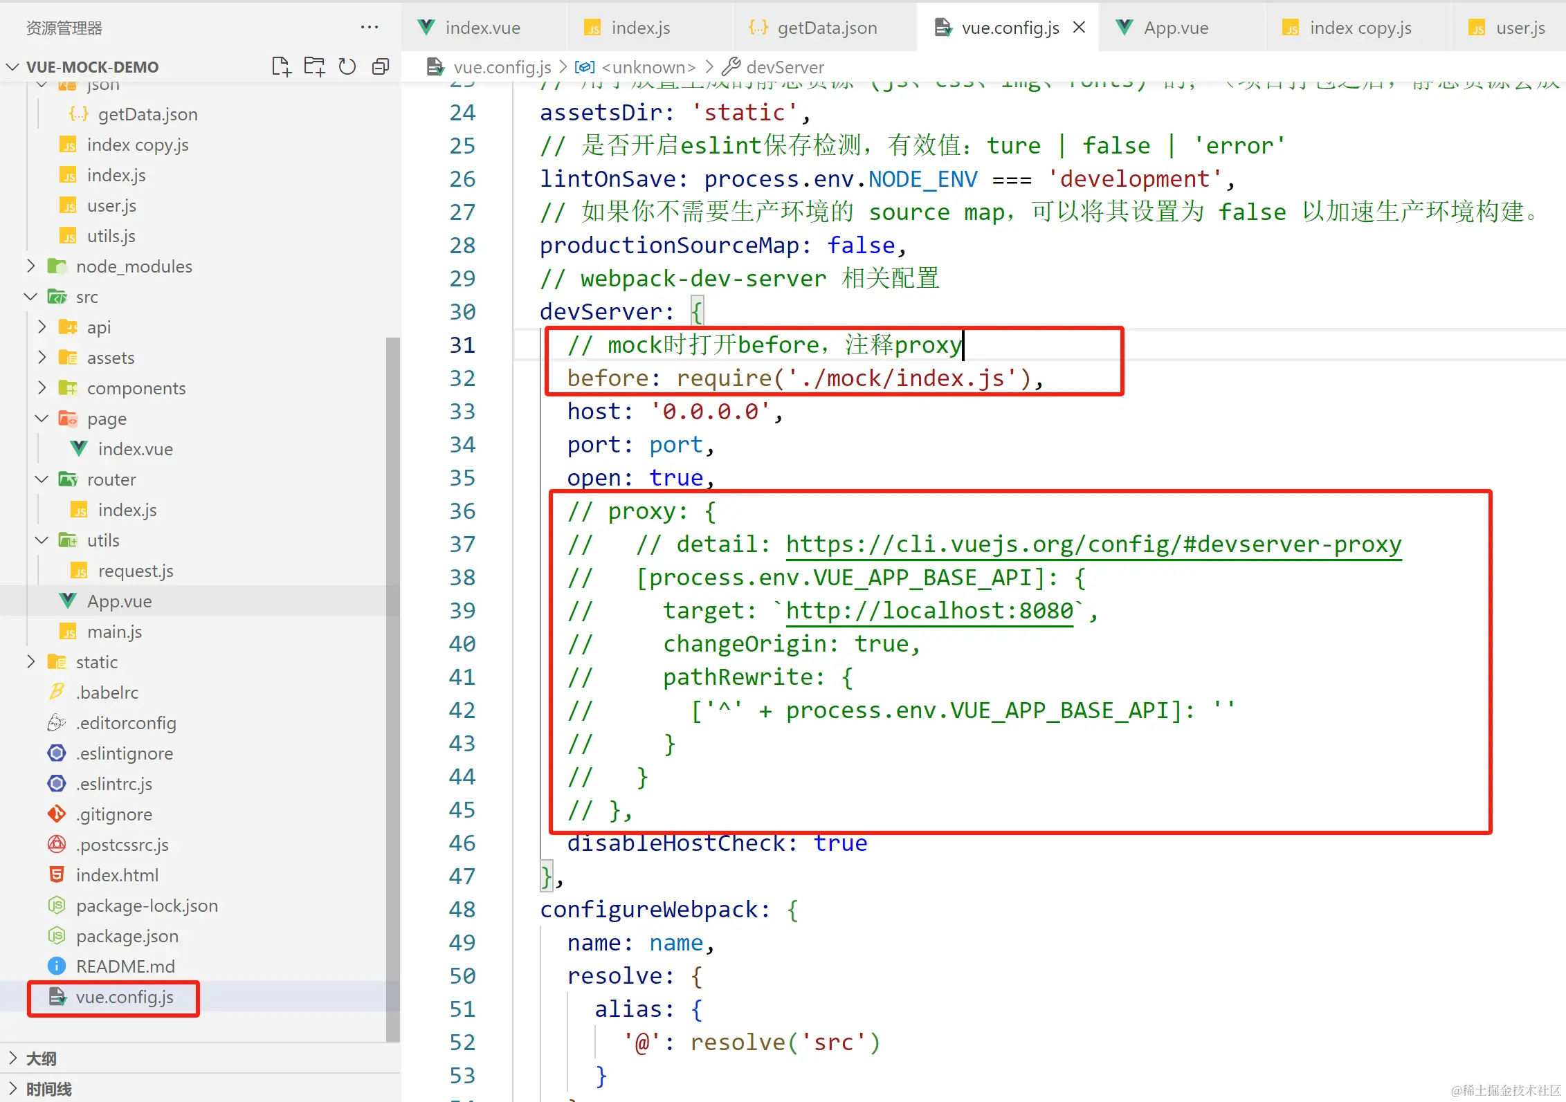Click the http://localhost:8080 link in code
This screenshot has height=1102, width=1566.
[x=929, y=611]
